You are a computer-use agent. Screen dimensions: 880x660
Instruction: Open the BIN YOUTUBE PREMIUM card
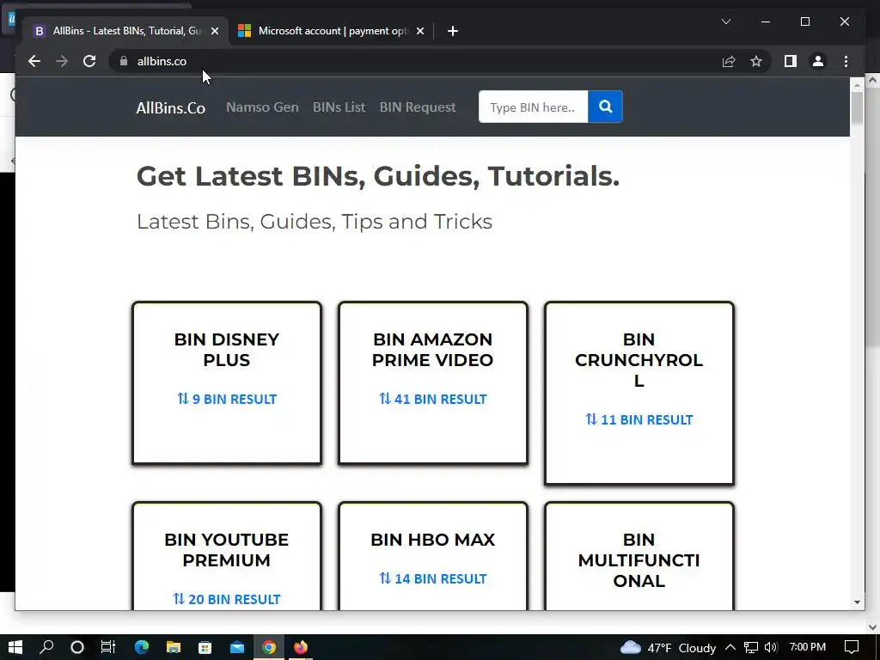[x=227, y=556]
